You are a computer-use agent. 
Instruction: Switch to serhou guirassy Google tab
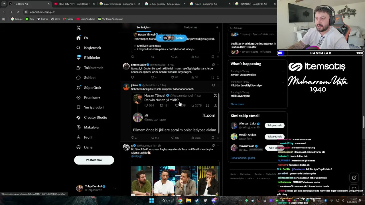165,4
